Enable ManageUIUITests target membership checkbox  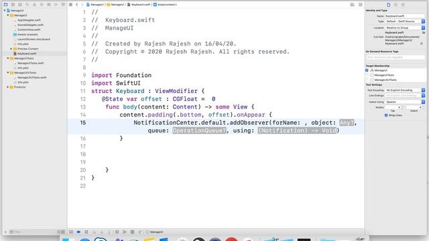coord(367,80)
